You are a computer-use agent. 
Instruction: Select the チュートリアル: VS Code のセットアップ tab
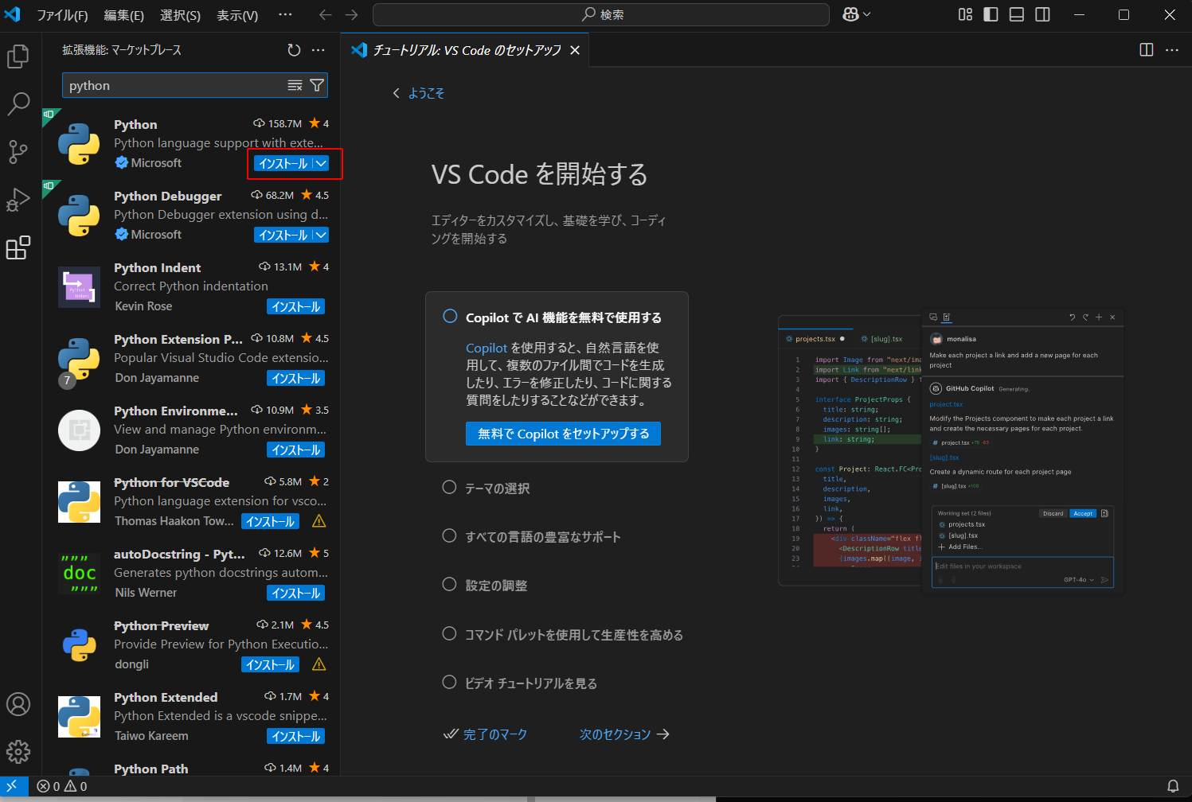coord(467,50)
